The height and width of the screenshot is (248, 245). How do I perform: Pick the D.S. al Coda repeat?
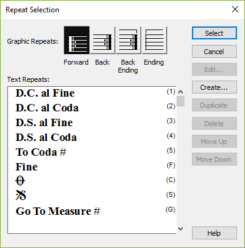[x=92, y=137]
